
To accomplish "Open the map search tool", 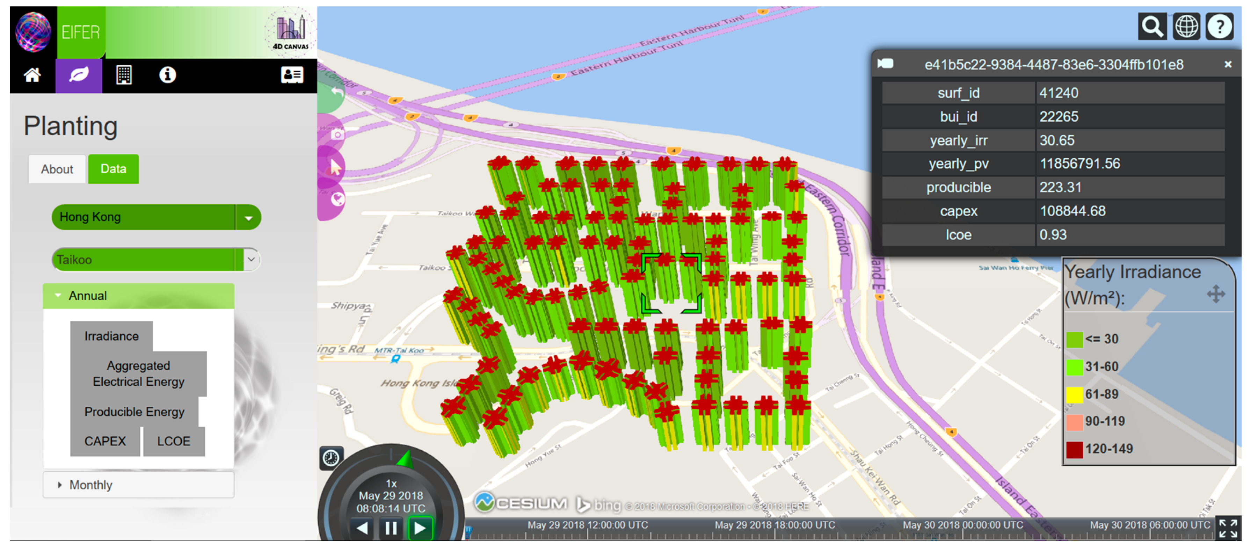I will pos(1152,26).
